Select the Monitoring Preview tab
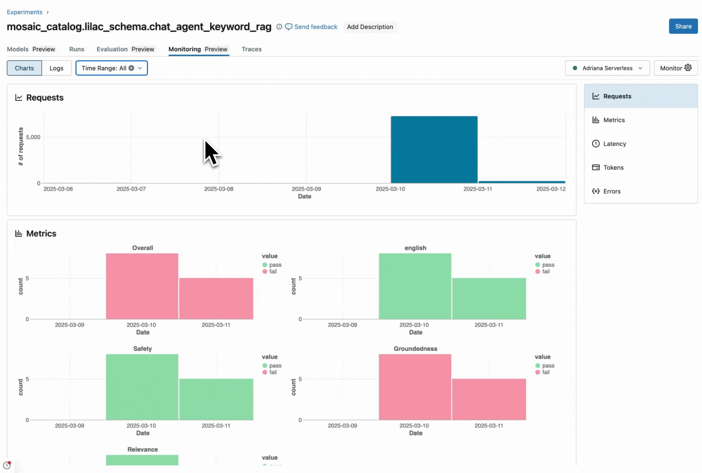Viewport: 702px width, 473px height. (x=198, y=49)
